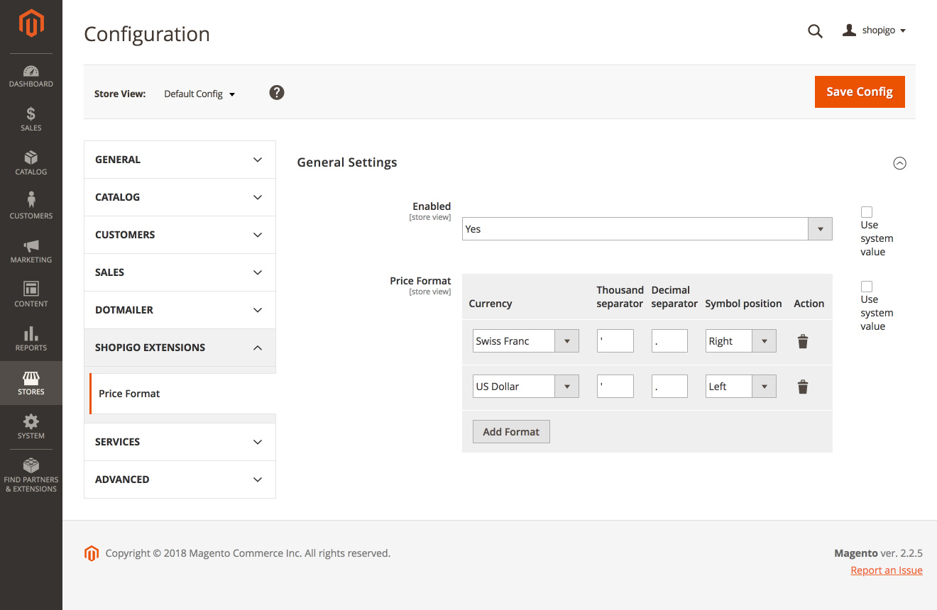Select the Price Format menu item
Image resolution: width=937 pixels, height=610 pixels.
pyautogui.click(x=130, y=394)
